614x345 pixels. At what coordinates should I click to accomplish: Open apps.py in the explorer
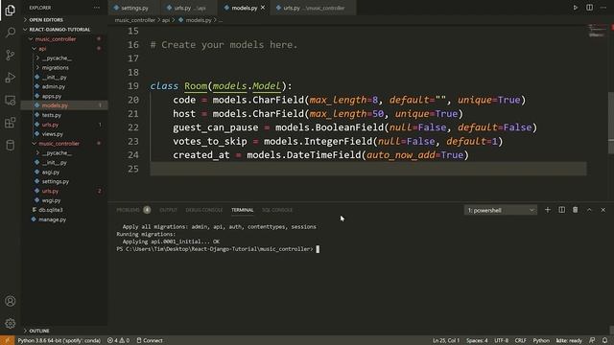click(x=51, y=96)
